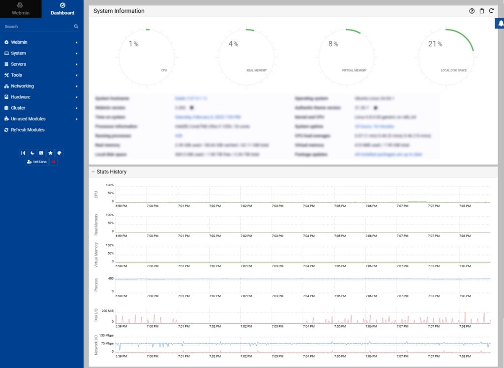Screen dimensions: 504x368
Task: Open help for System Information
Action: [472, 11]
